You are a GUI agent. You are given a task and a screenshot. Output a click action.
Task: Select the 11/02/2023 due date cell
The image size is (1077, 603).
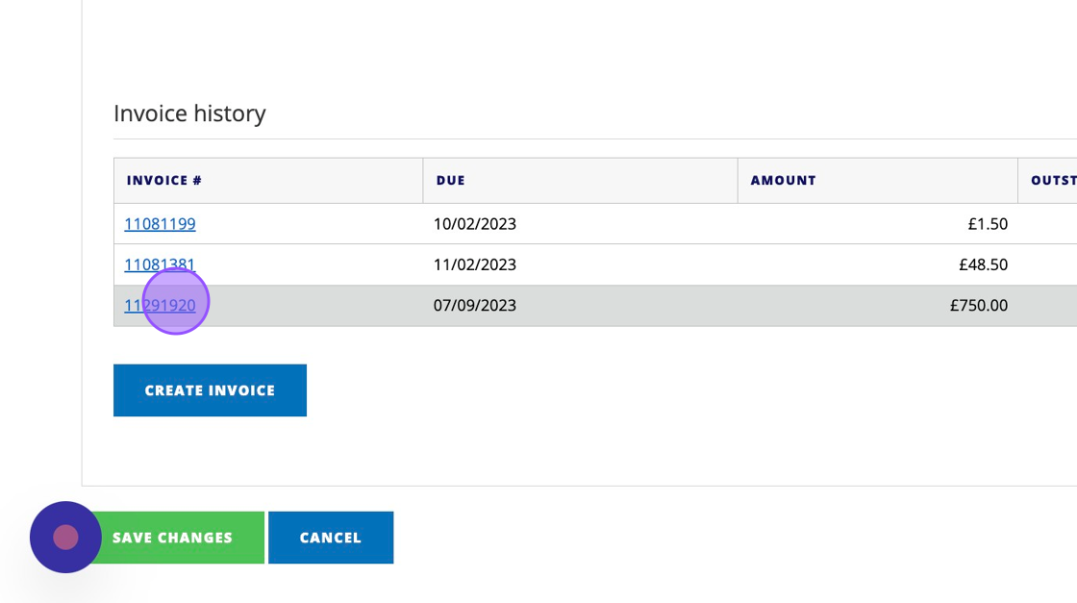475,264
